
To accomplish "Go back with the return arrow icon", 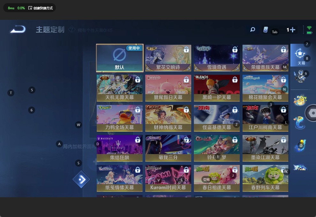I will click(x=18, y=29).
